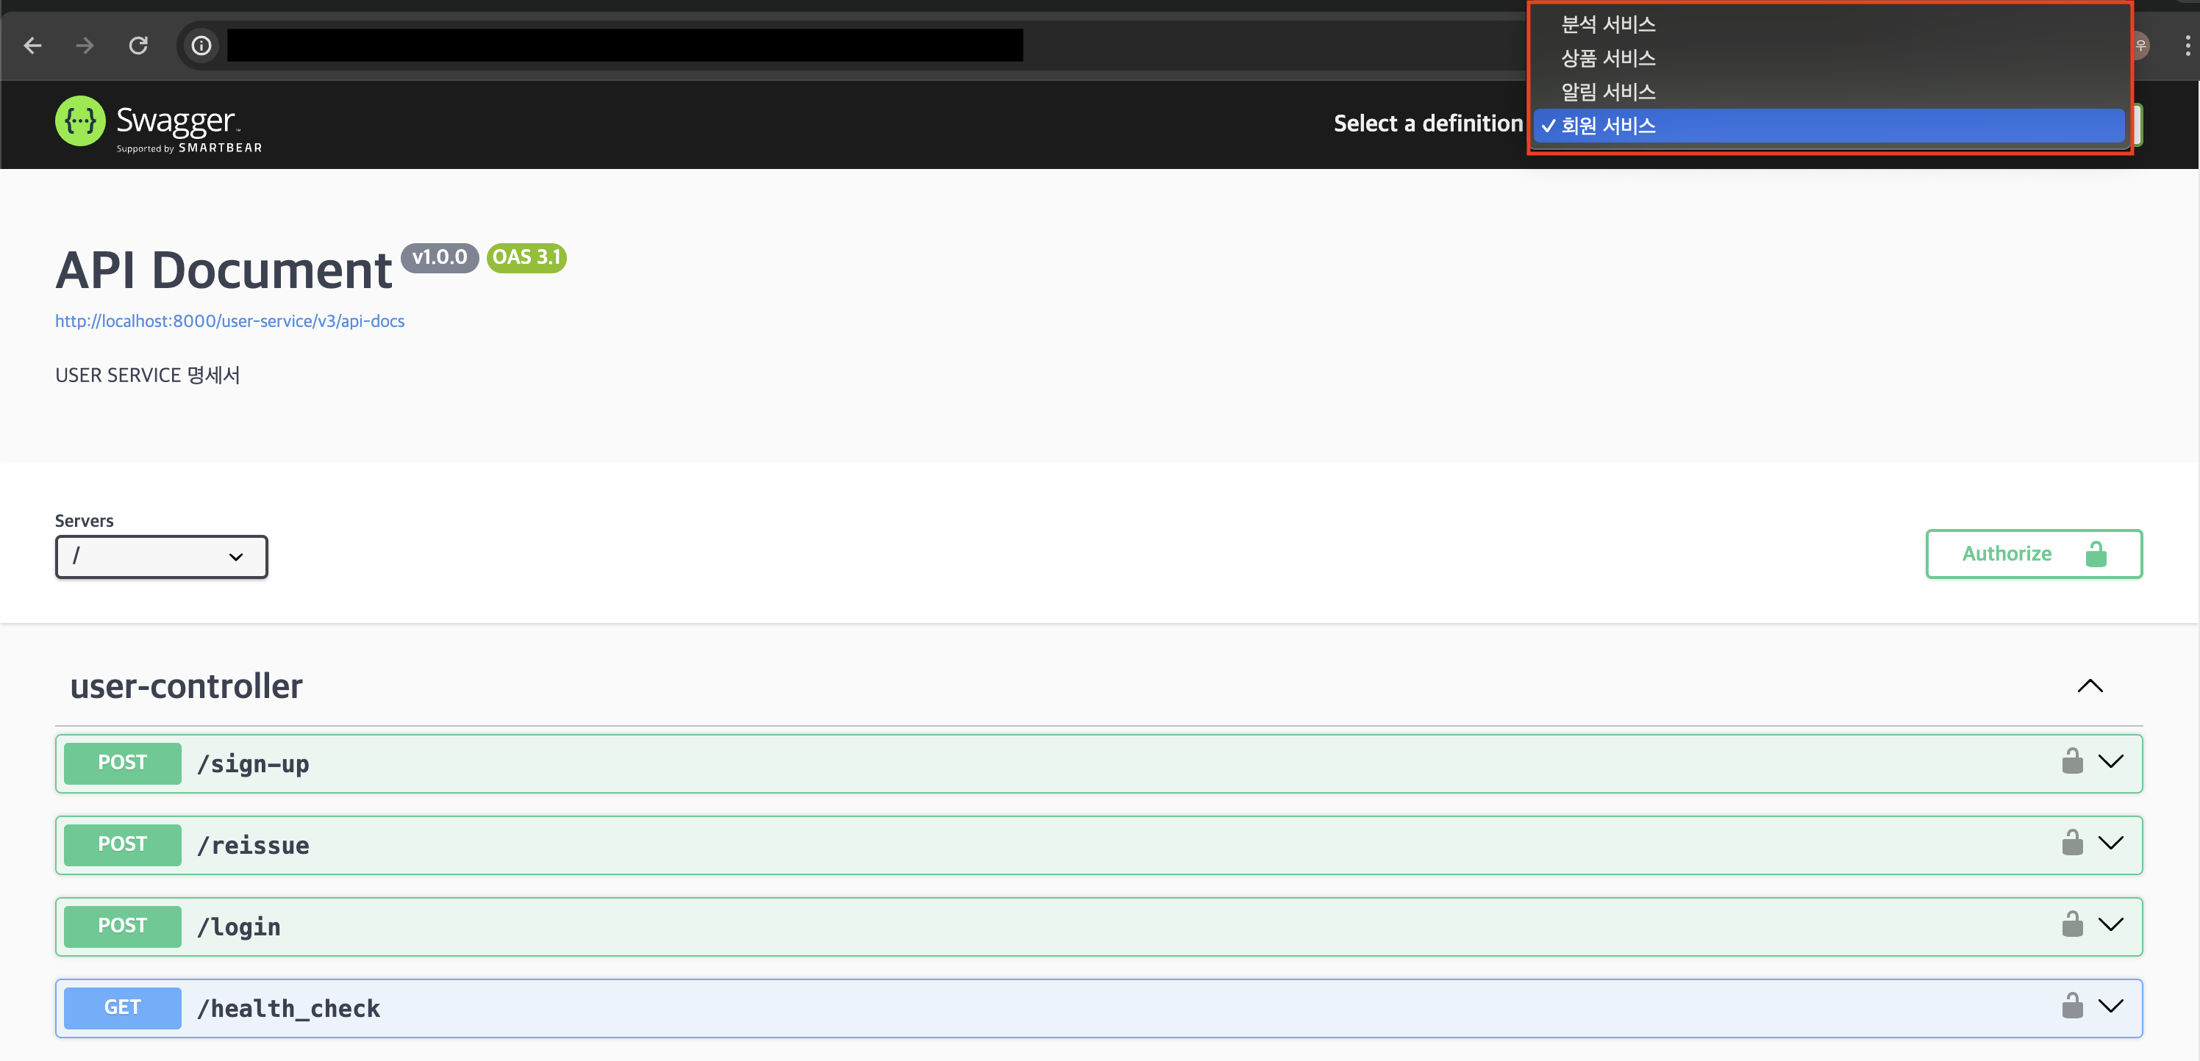Select 분석 서비스 from definition list

(x=1608, y=25)
